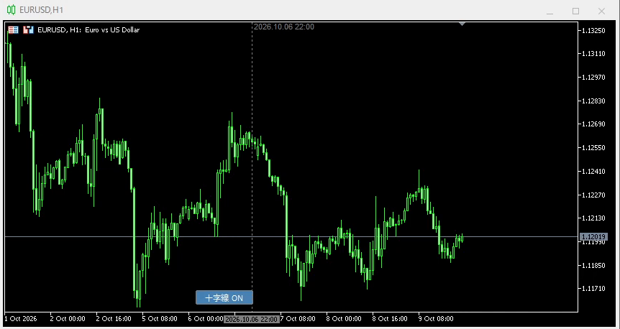620x329 pixels.
Task: Maximize the EURUSD,H1 chart window
Action: tap(575, 11)
